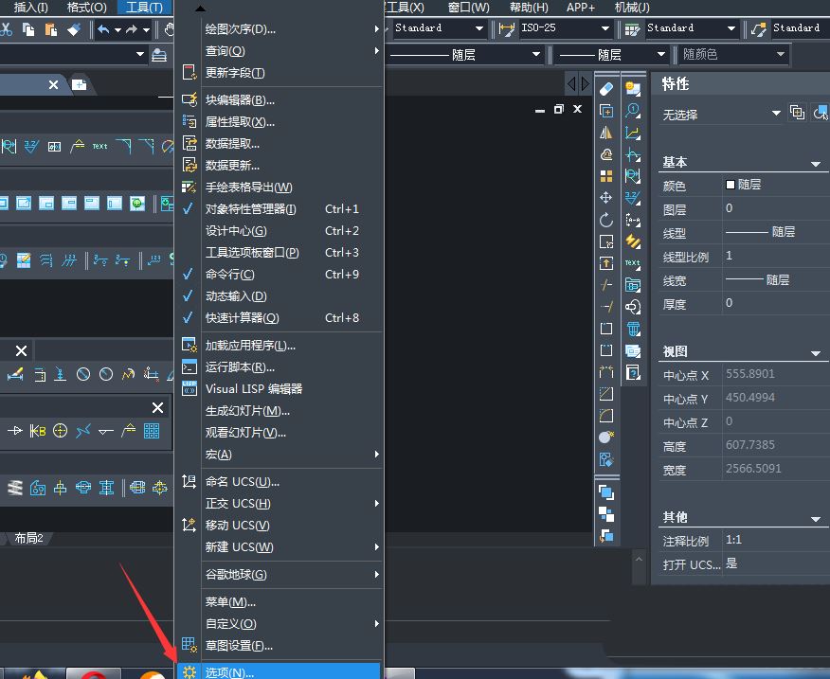Image resolution: width=830 pixels, height=679 pixels.
Task: Click the Paste clipboard icon
Action: click(51, 29)
